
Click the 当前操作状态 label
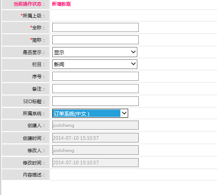29,4
